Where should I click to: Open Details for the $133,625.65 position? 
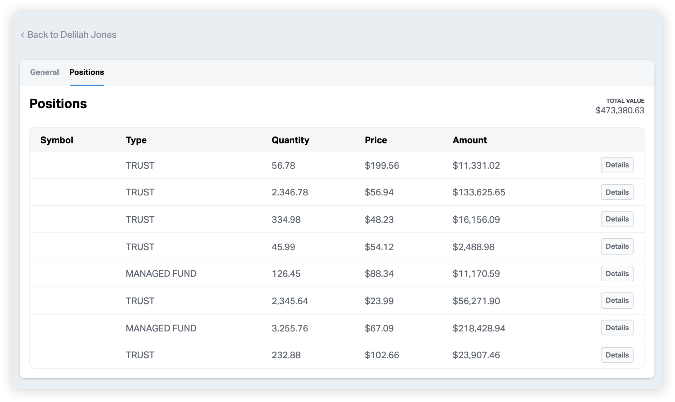pos(617,192)
